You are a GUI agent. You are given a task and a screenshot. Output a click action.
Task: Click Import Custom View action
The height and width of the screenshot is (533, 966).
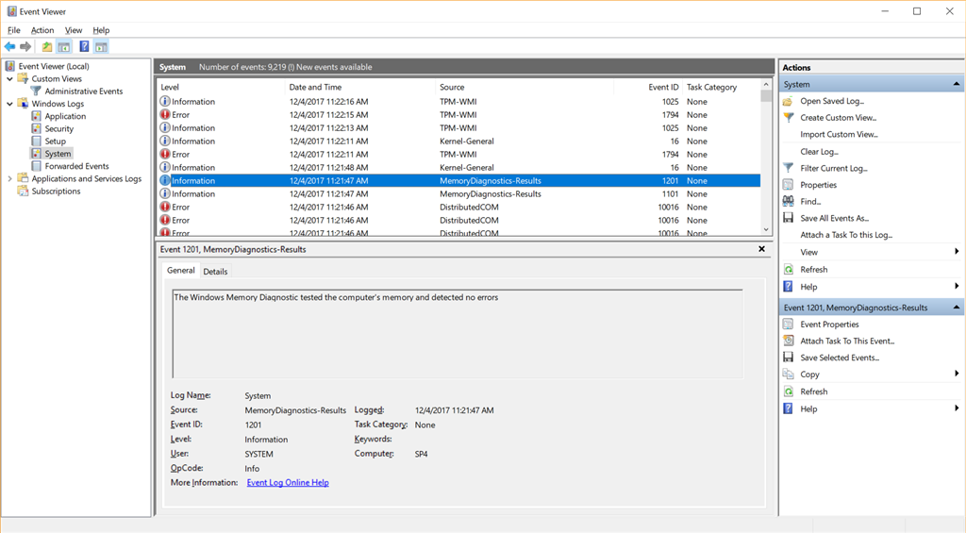point(839,134)
